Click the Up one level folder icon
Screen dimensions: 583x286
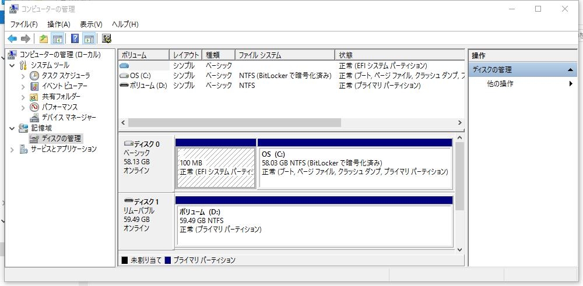(x=44, y=38)
